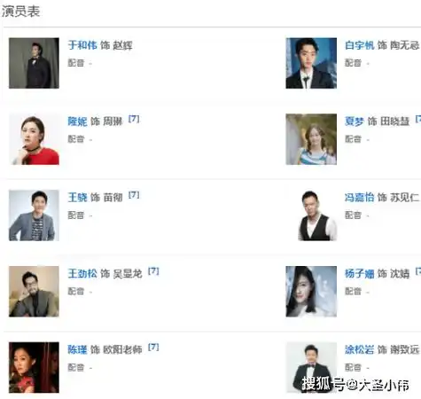Select the red-shirt photo beside 隆妮
Viewport: 421px width, 399px height.
[34, 139]
